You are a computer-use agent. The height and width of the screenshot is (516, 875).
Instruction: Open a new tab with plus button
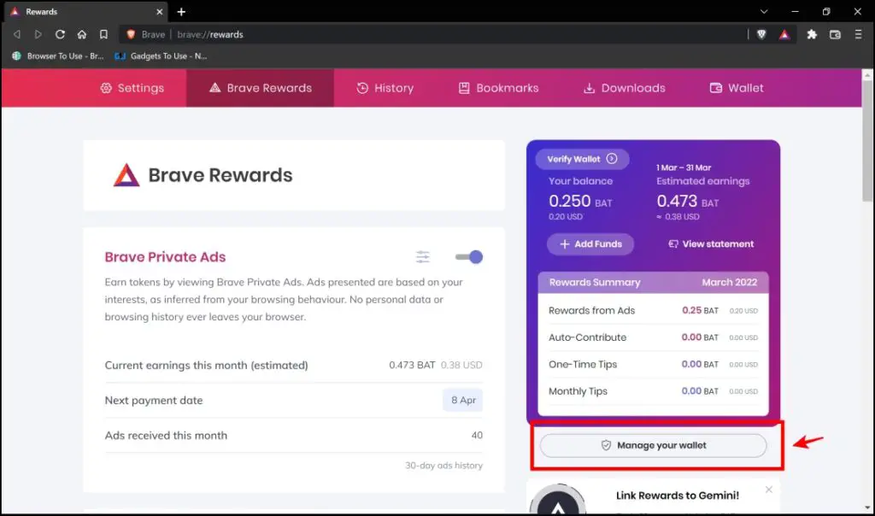pyautogui.click(x=181, y=12)
